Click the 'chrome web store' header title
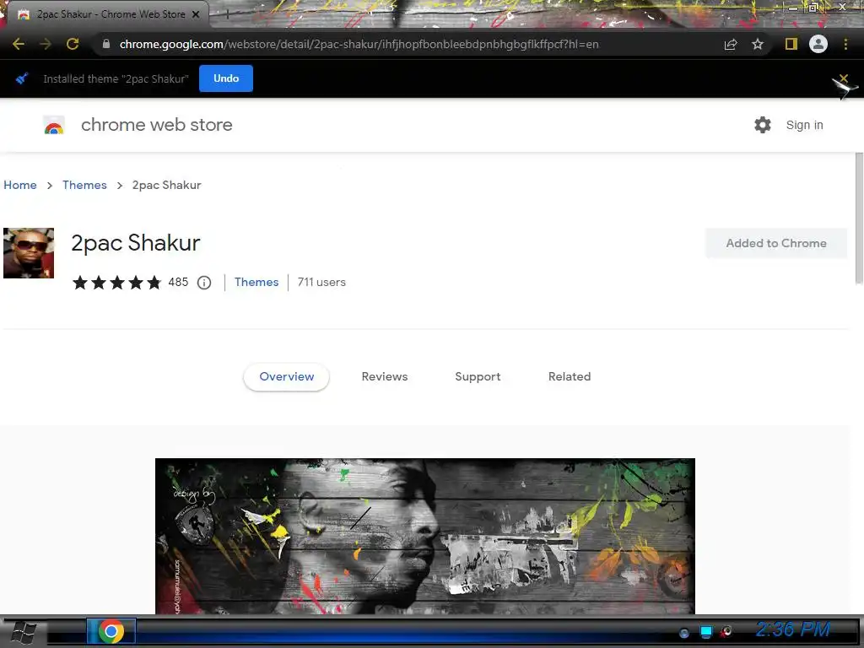This screenshot has width=864, height=648. [x=156, y=125]
